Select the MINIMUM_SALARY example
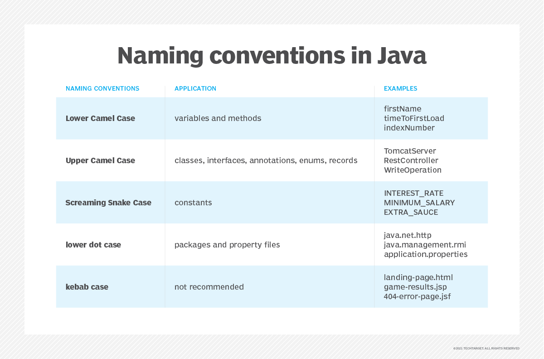 pyautogui.click(x=419, y=203)
